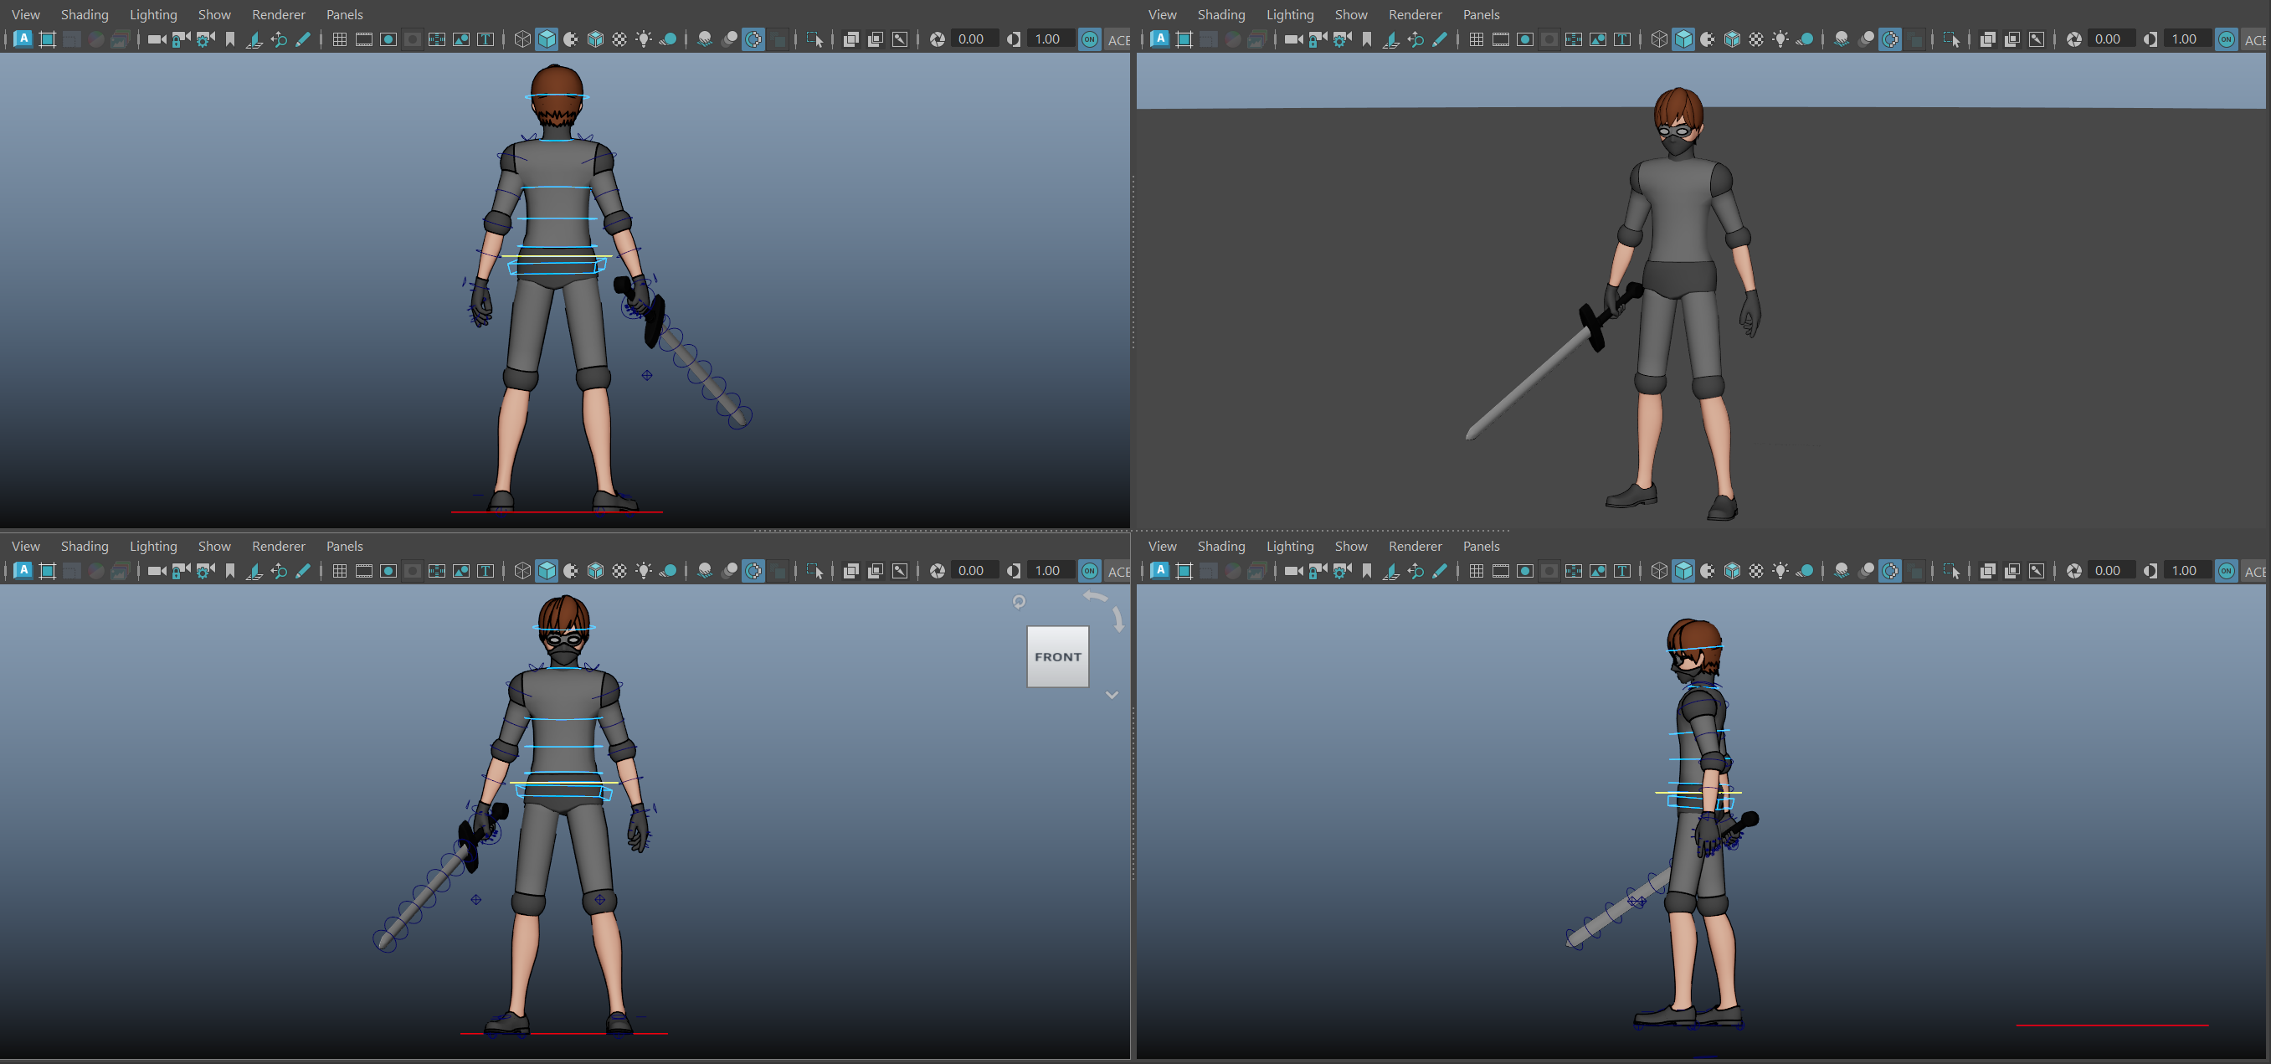Open Show menu in side-view panel
The image size is (2271, 1064).
coord(1350,547)
